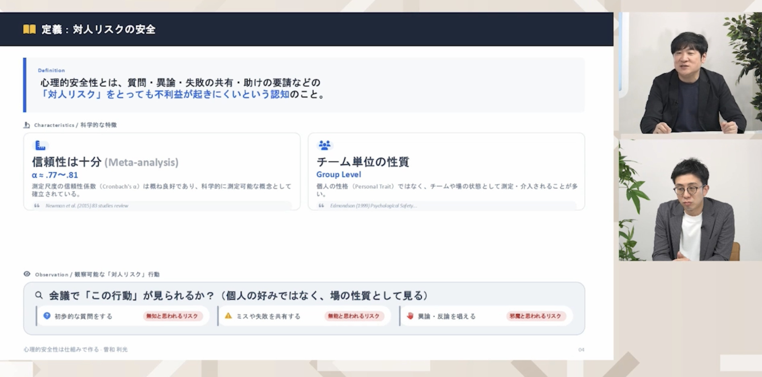This screenshot has height=377, width=762.
Task: Click the heading 信頼性は十分 (Meta-analysis)
Action: tap(105, 162)
